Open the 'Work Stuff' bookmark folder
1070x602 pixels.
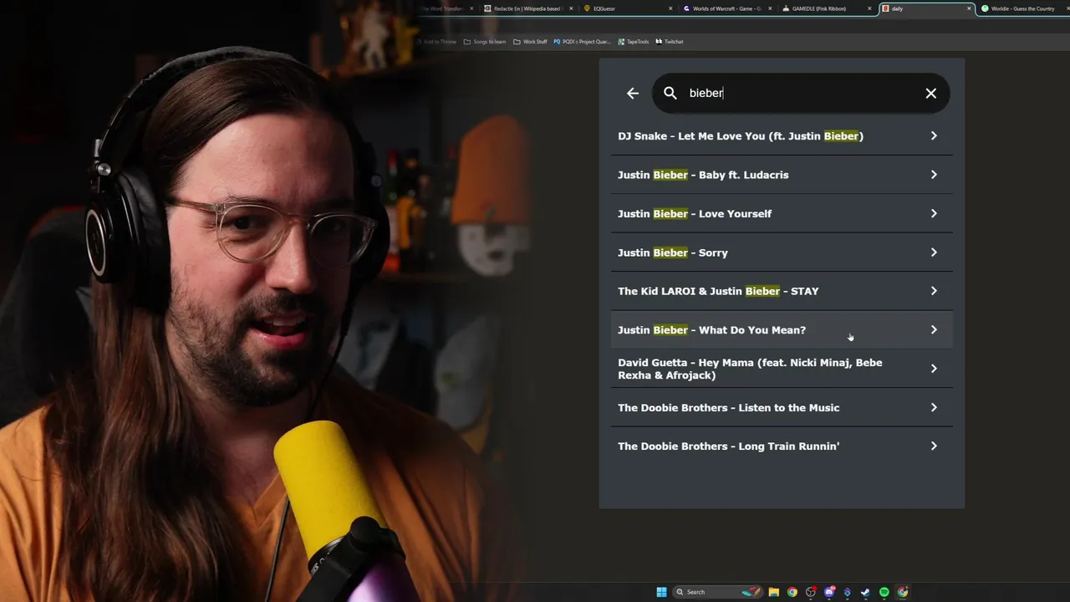tap(530, 42)
